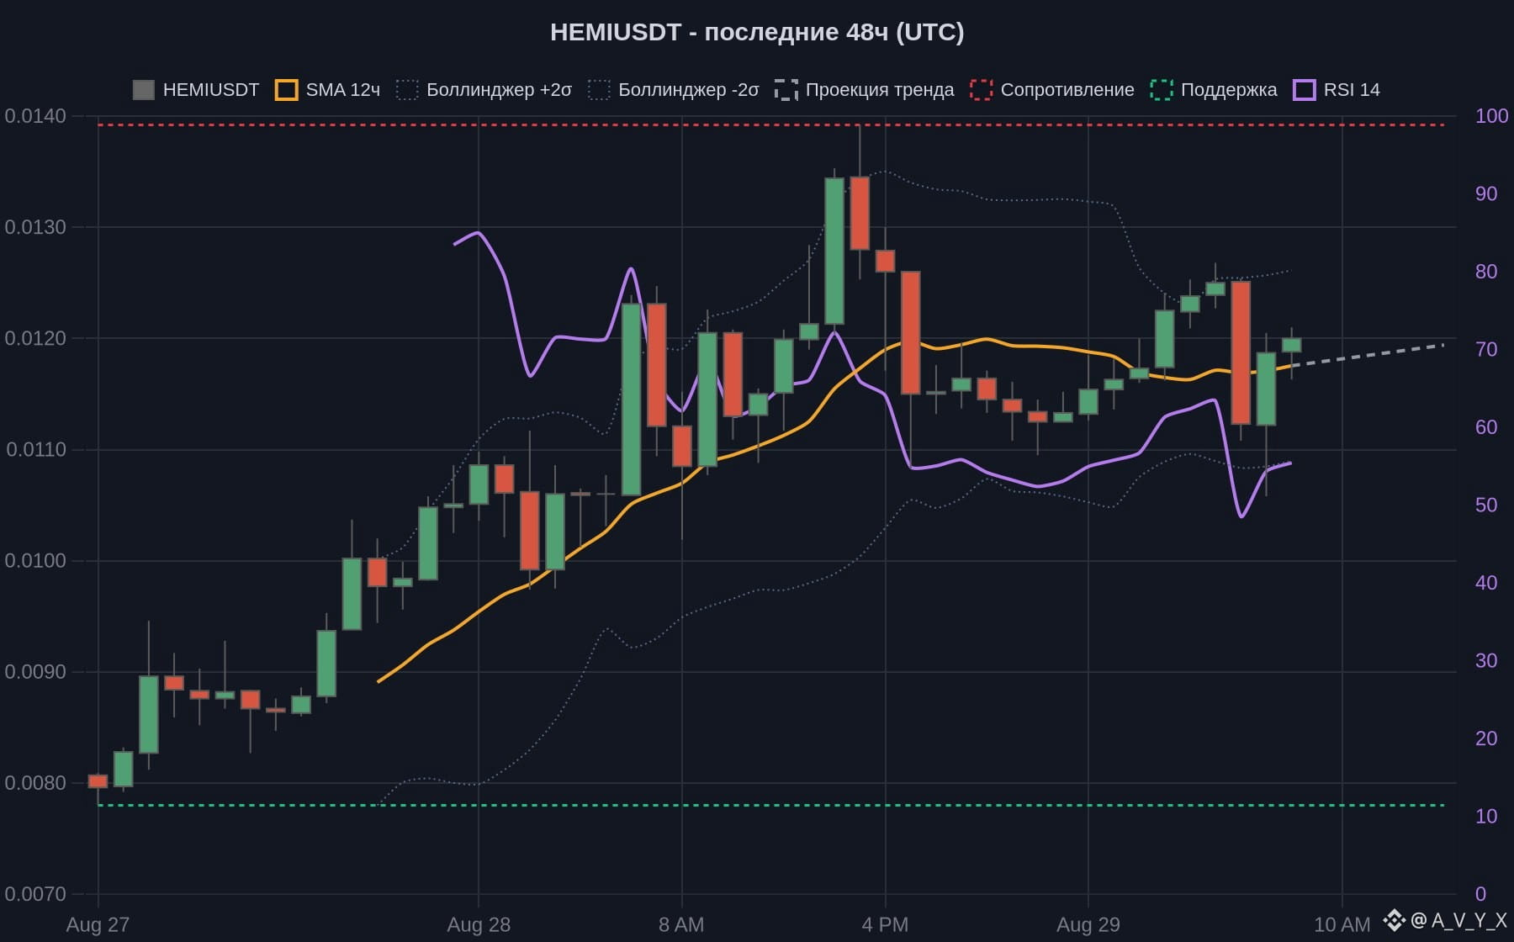Click the '8 AM' time axis label
The width and height of the screenshot is (1514, 942).
click(681, 925)
